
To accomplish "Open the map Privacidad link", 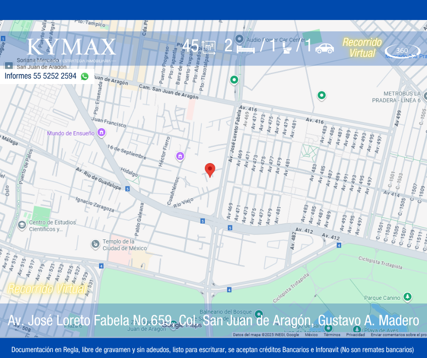I will tap(355, 335).
